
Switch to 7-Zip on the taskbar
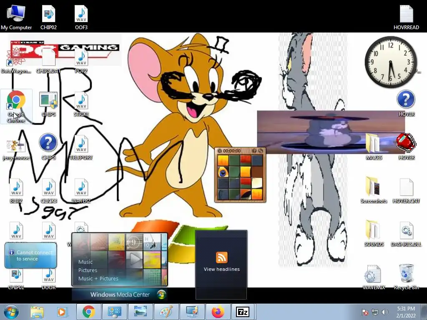[242, 312]
